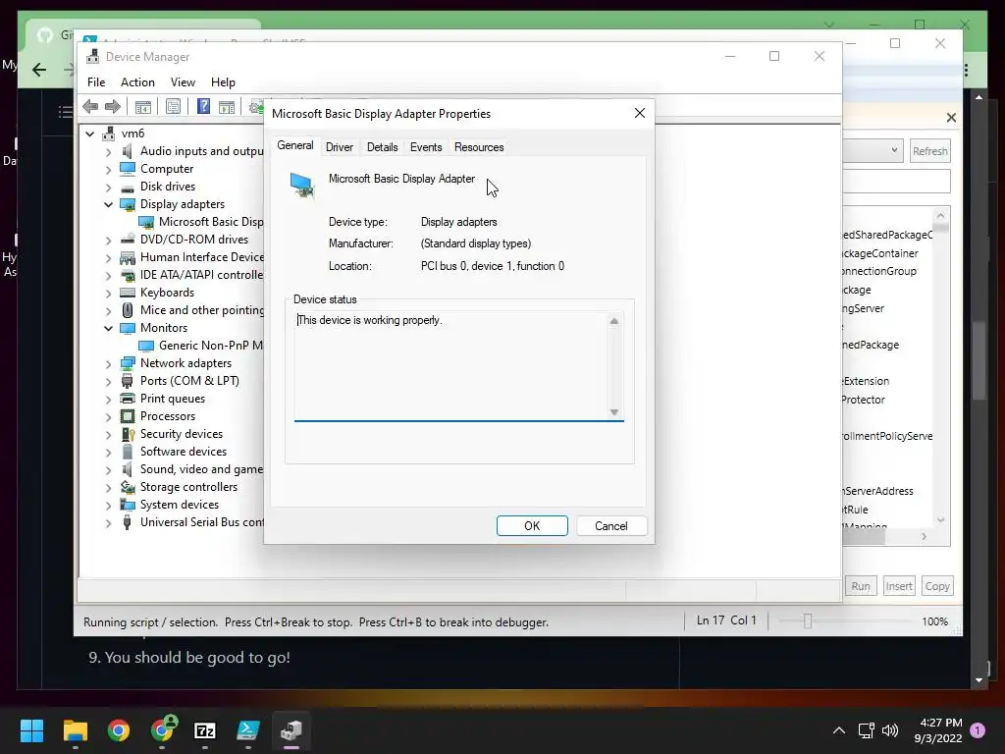Click the Processors category icon
1005x754 pixels.
[x=128, y=416]
